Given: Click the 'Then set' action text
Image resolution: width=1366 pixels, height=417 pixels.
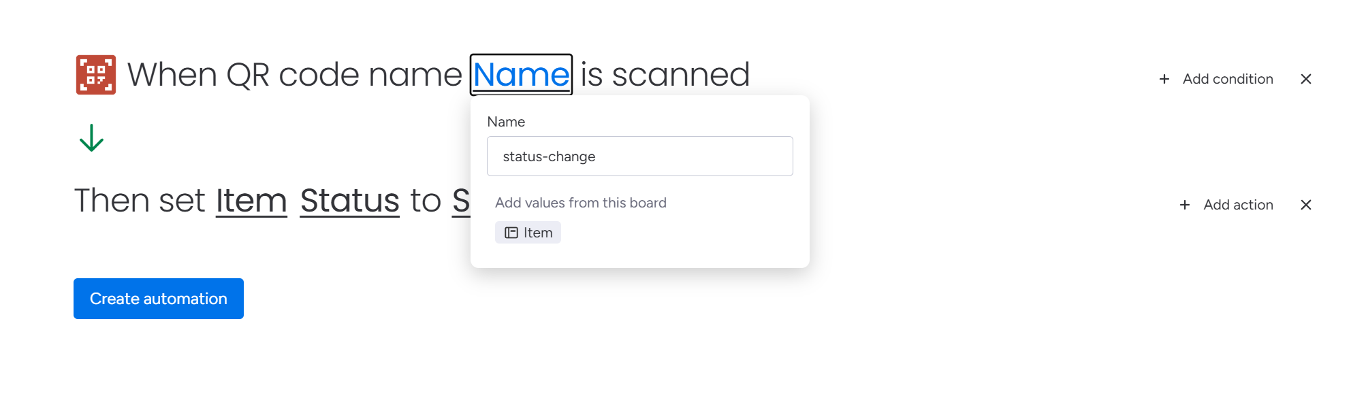Looking at the screenshot, I should coord(140,201).
